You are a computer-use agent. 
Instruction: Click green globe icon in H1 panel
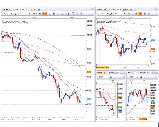(x=111, y=77)
